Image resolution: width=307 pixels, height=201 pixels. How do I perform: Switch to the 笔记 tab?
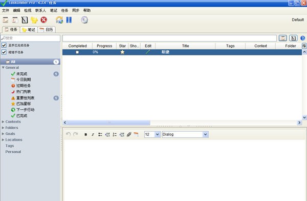pos(29,30)
